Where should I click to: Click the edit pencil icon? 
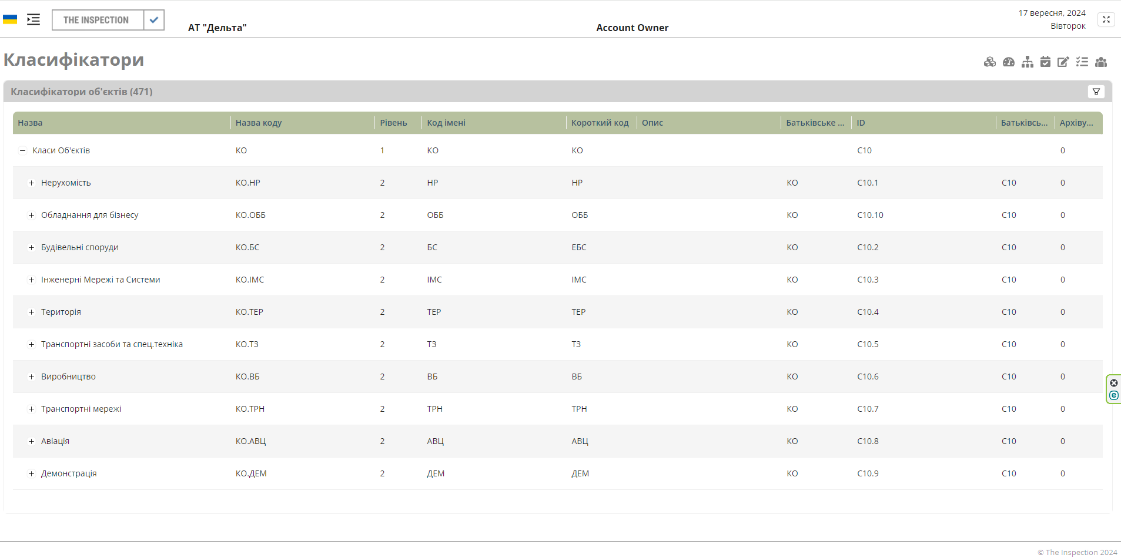[1063, 62]
